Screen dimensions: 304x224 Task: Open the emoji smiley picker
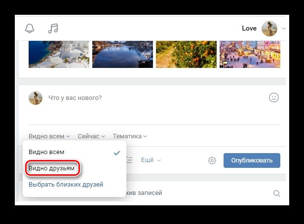click(x=274, y=97)
